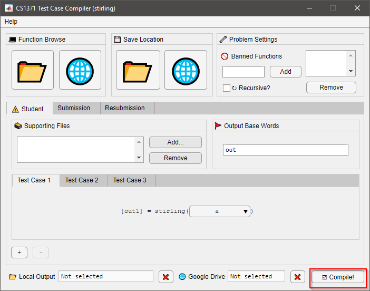Remove selected banned function
This screenshot has height=291, width=370.
331,88
